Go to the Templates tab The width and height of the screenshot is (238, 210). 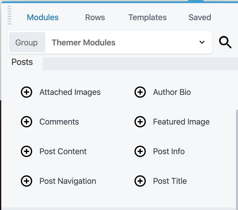[x=147, y=18]
